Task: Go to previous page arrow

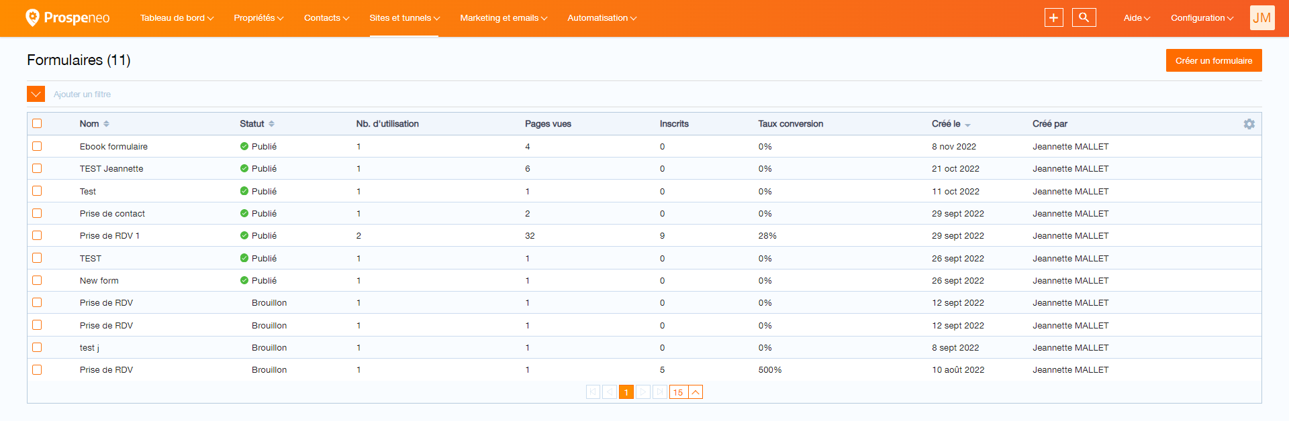Action: tap(610, 392)
